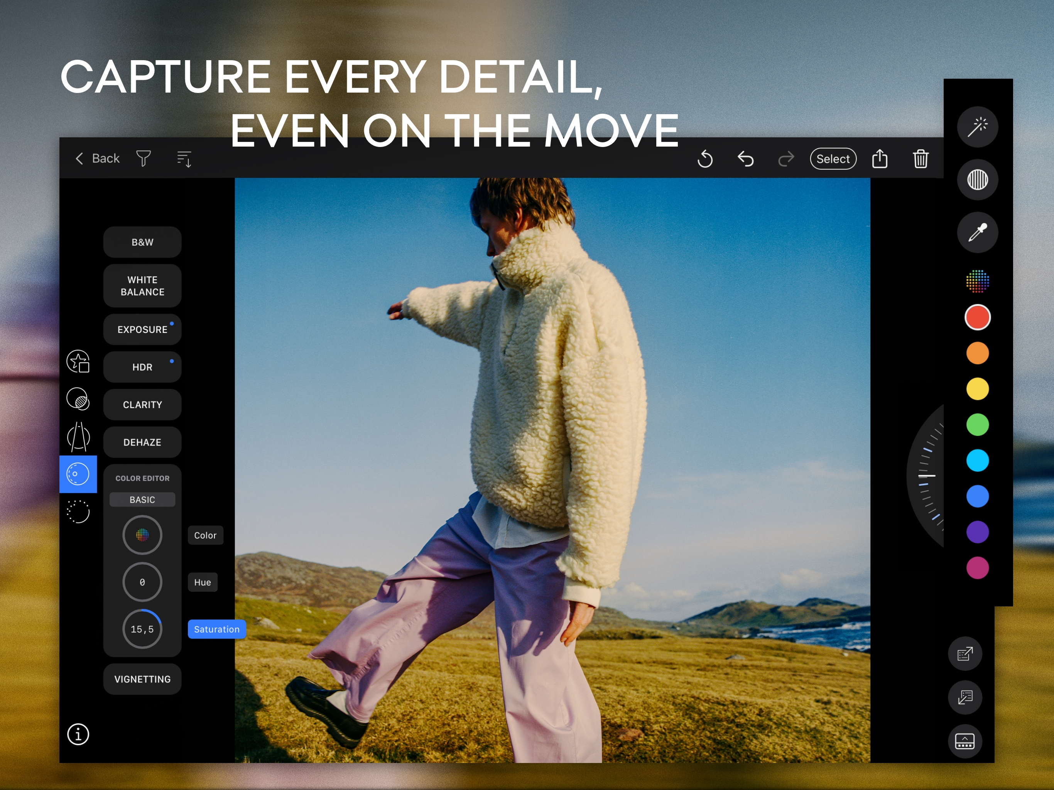Undo the last edit
Screen dimensions: 1054x790
coord(745,159)
